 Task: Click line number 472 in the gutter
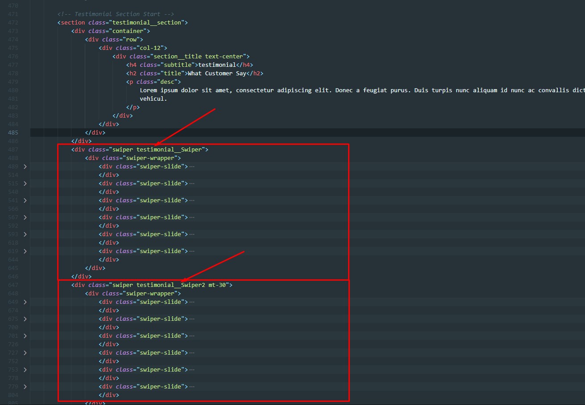(x=13, y=23)
